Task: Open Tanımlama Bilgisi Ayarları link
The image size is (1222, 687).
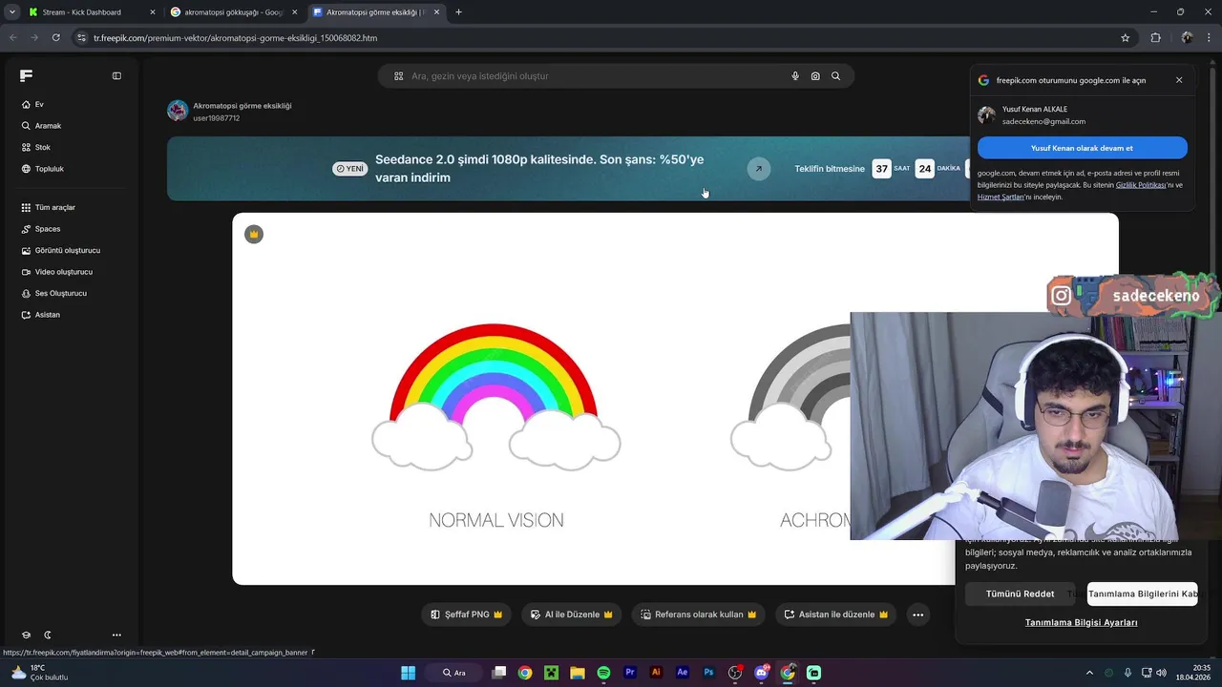Action: [x=1081, y=622]
